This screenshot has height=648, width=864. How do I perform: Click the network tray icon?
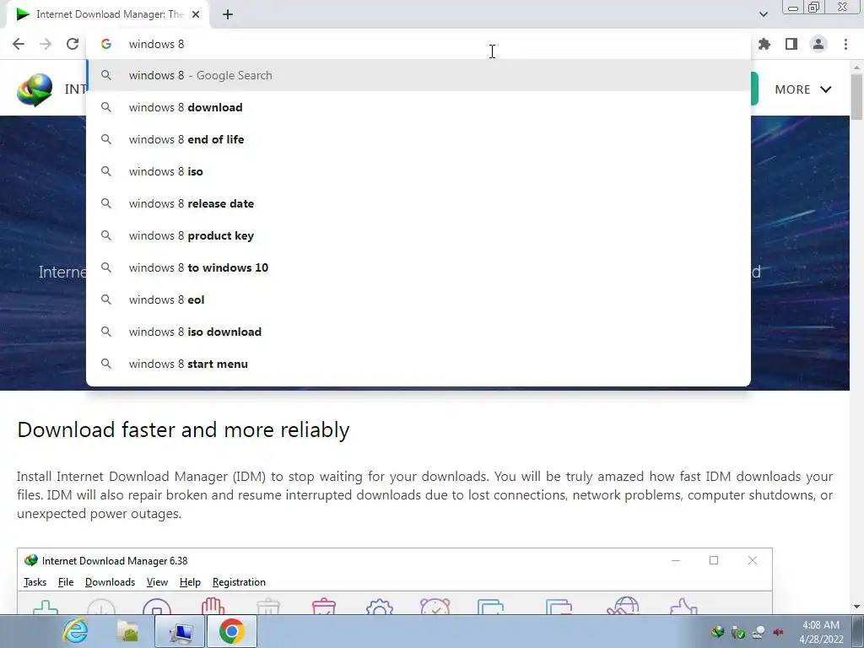[759, 632]
